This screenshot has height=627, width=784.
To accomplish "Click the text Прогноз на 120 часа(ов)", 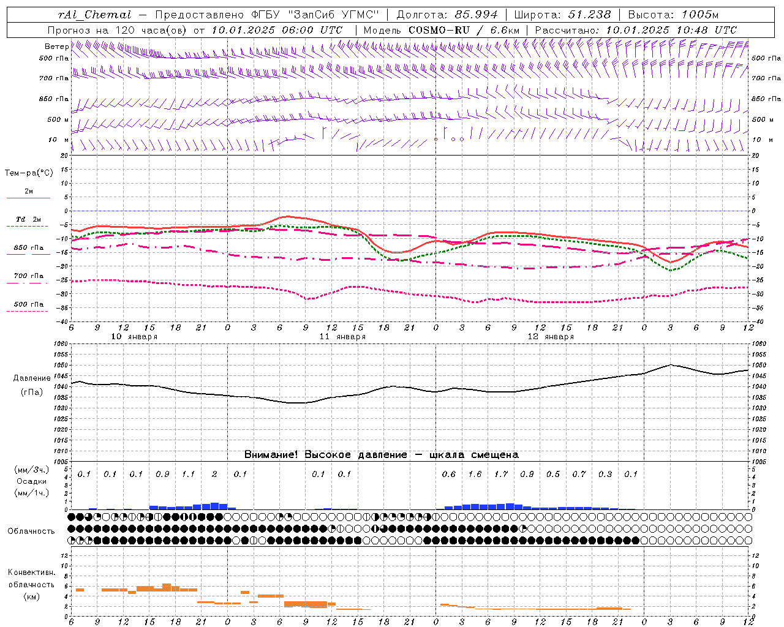I will tap(118, 30).
